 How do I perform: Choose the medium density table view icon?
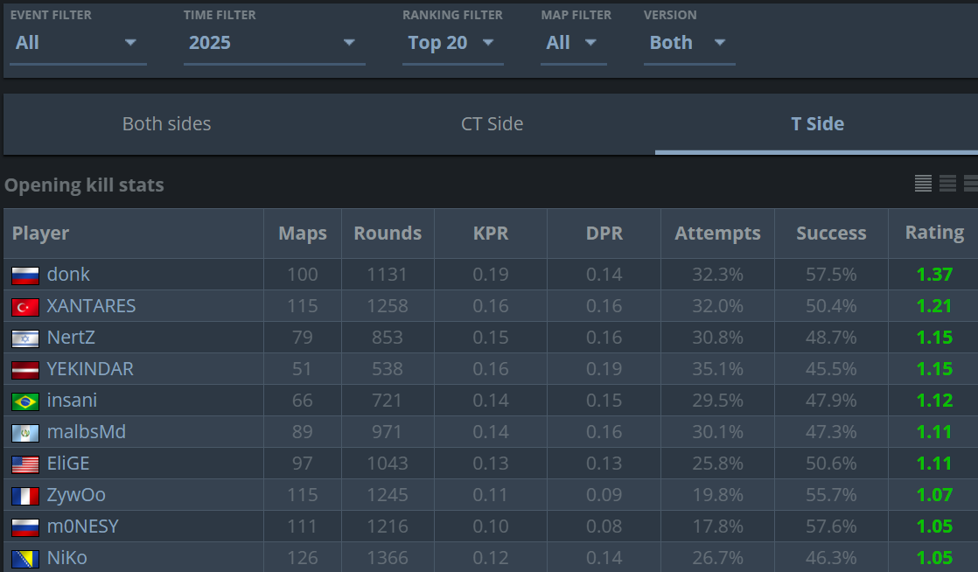click(x=947, y=184)
